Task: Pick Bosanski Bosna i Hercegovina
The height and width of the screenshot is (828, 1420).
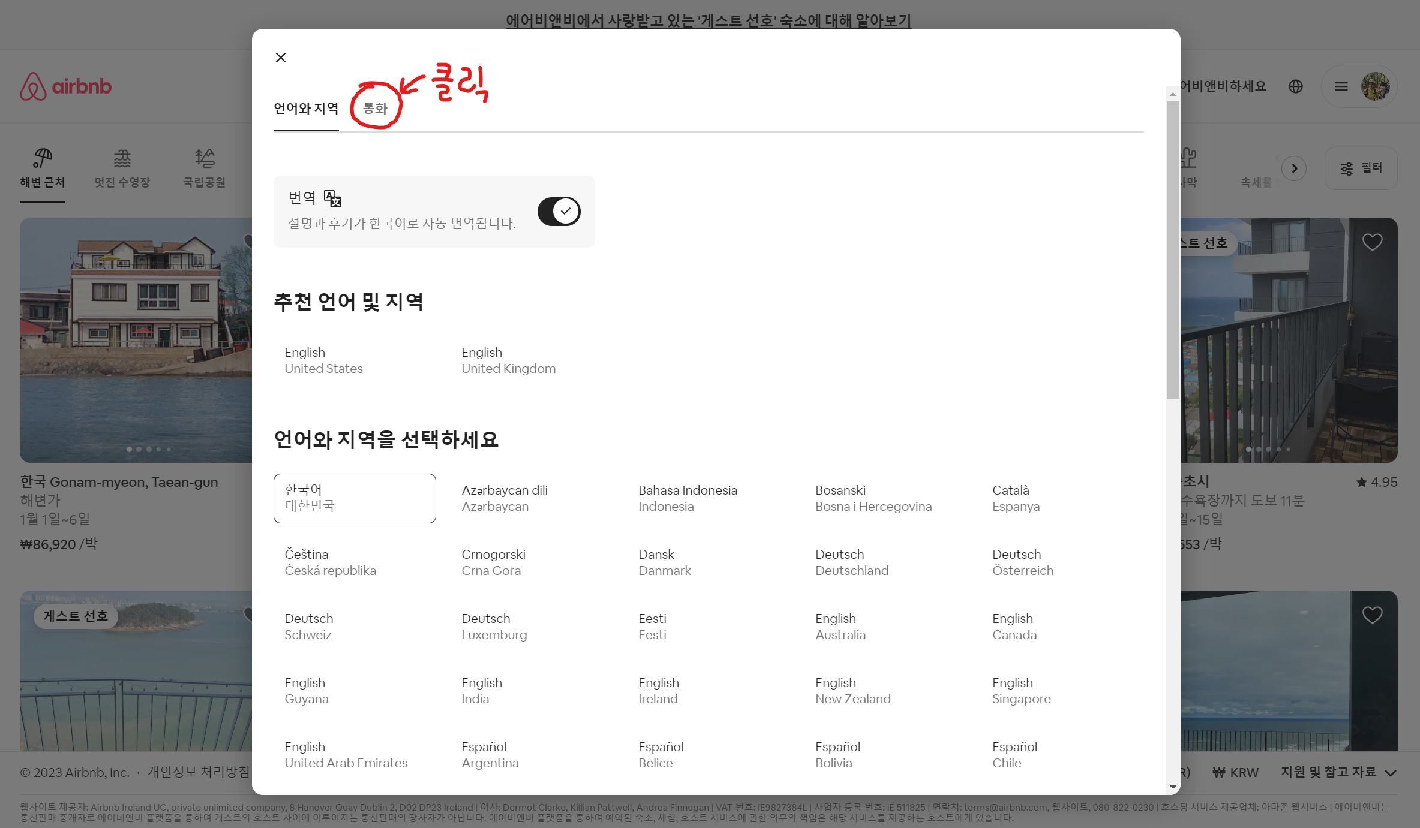Action: pos(885,498)
